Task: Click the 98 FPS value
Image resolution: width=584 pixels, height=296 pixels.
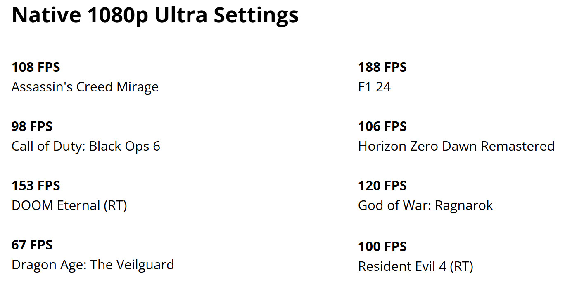Action: (32, 126)
